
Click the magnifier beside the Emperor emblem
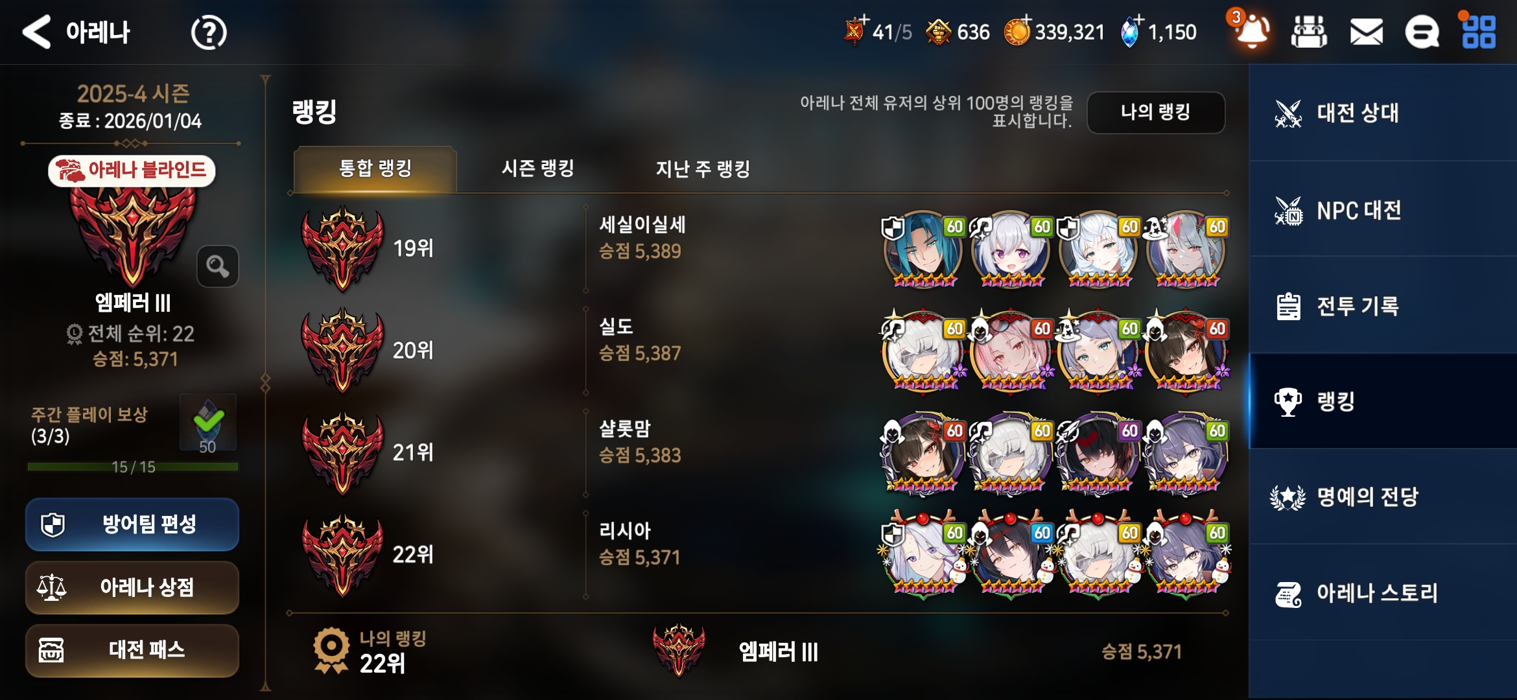click(218, 266)
